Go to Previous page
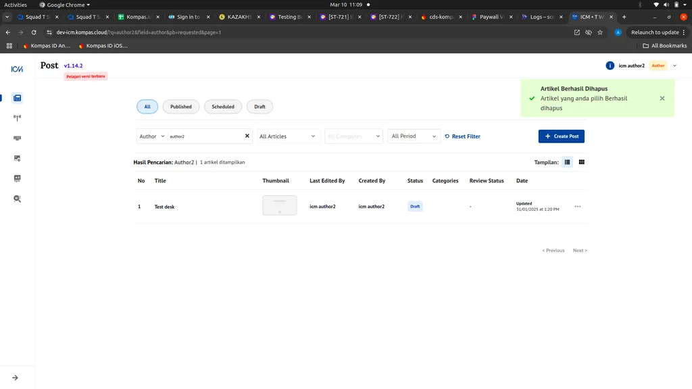Image resolution: width=692 pixels, height=389 pixels. (x=553, y=251)
